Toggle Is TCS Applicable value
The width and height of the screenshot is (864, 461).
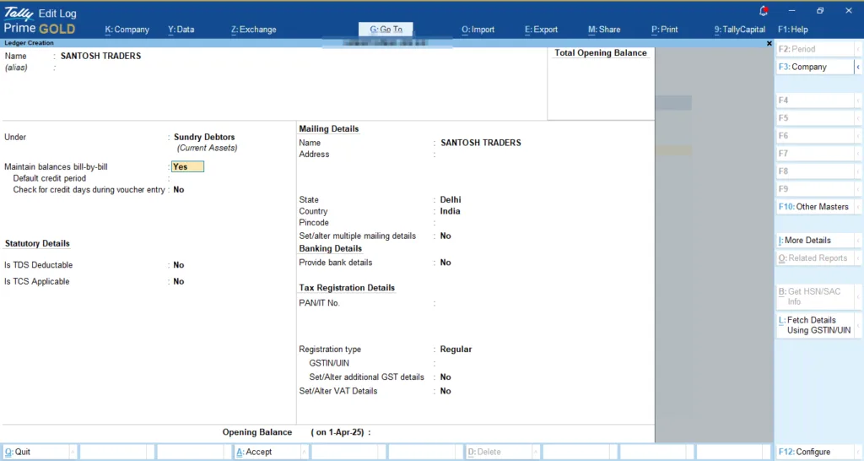[x=179, y=281]
